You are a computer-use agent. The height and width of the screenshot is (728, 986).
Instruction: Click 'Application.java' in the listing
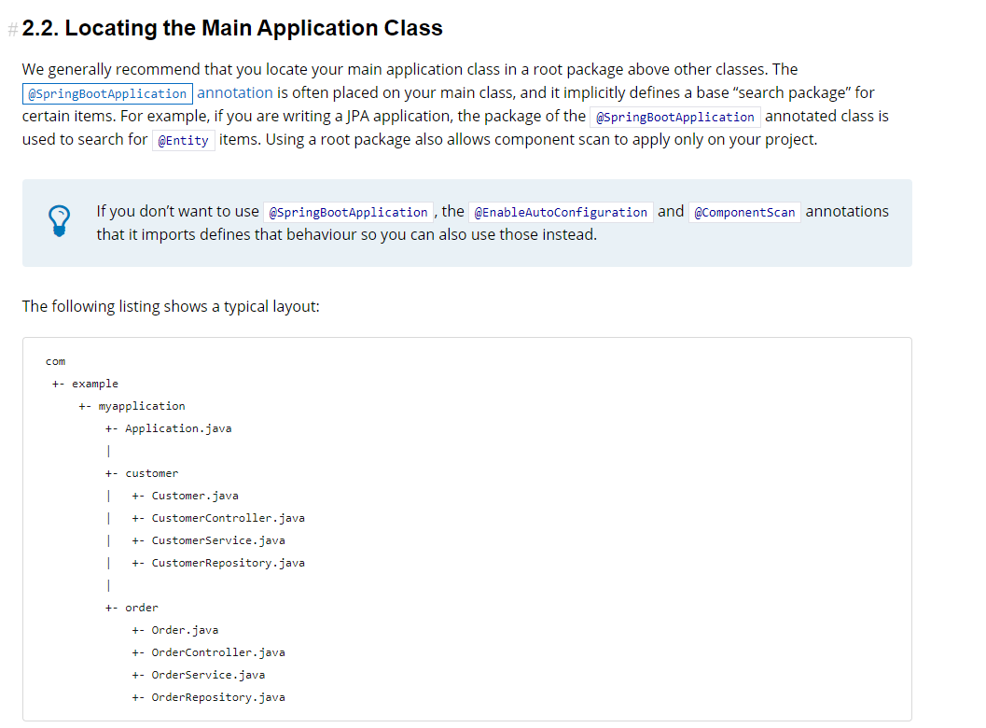[178, 428]
